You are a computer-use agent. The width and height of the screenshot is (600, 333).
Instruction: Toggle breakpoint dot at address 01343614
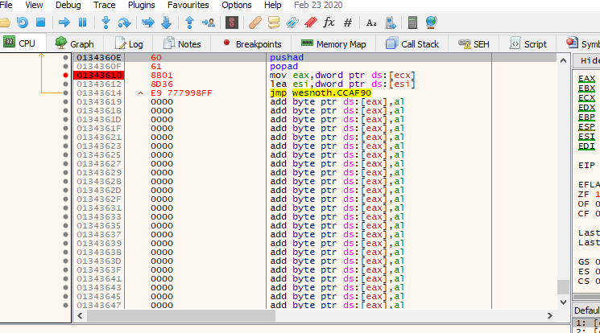(x=65, y=93)
